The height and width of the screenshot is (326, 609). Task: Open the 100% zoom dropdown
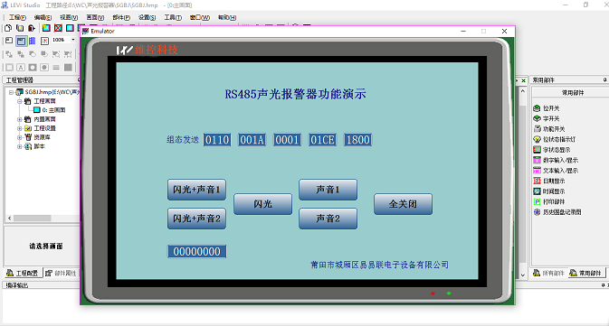coord(72,40)
